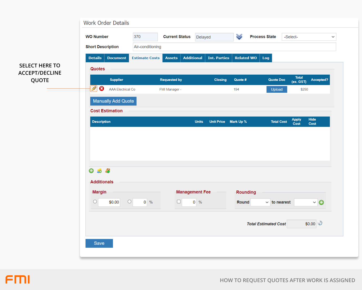Select the Margin percentage radio button
The width and height of the screenshot is (362, 290).
(129, 202)
